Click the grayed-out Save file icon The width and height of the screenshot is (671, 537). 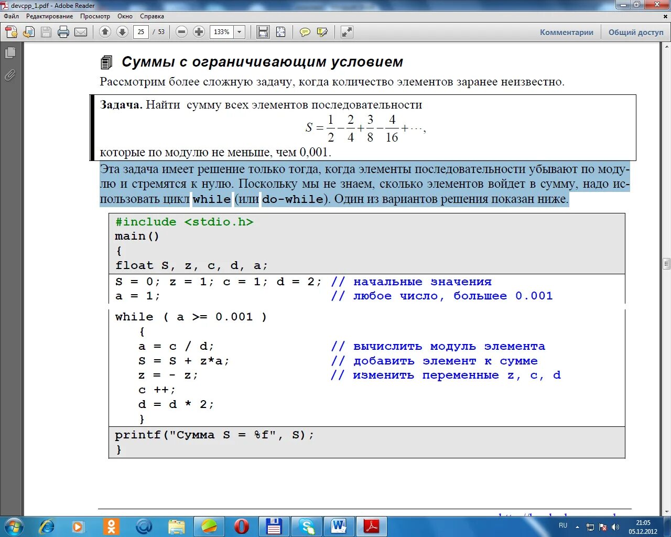46,32
